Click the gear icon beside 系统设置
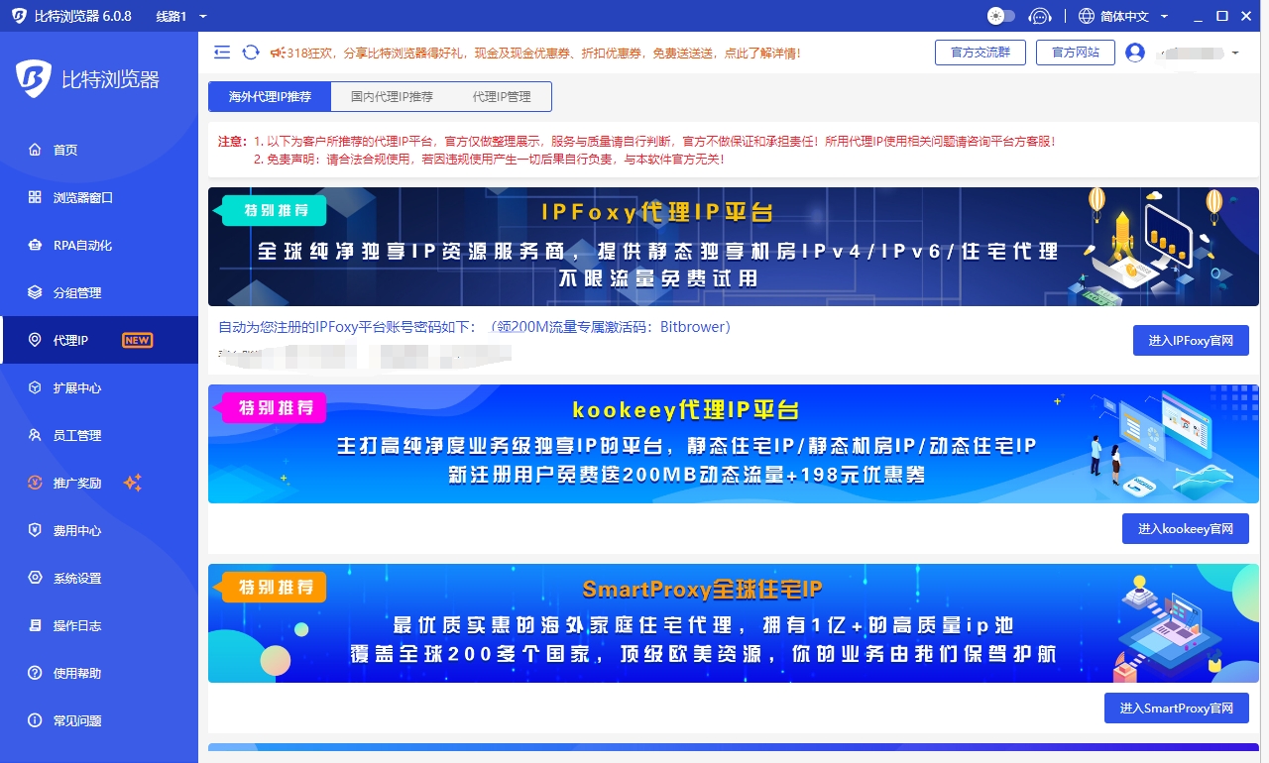This screenshot has width=1269, height=763. coord(35,578)
